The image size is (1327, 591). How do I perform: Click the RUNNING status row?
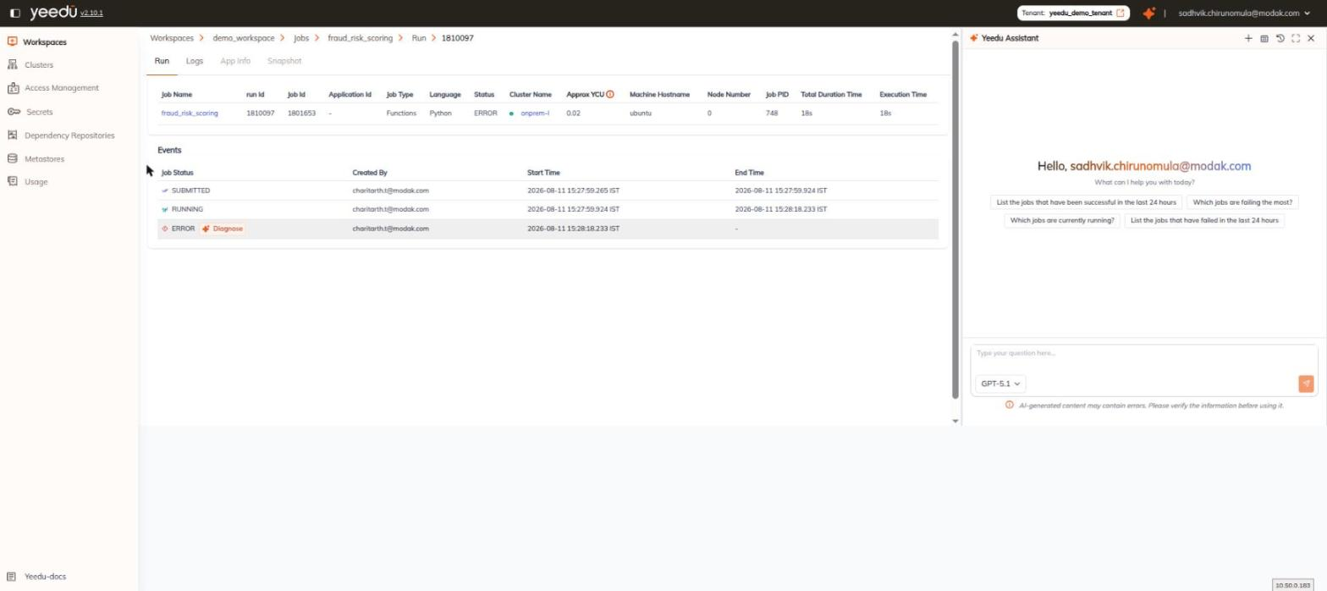(548, 209)
